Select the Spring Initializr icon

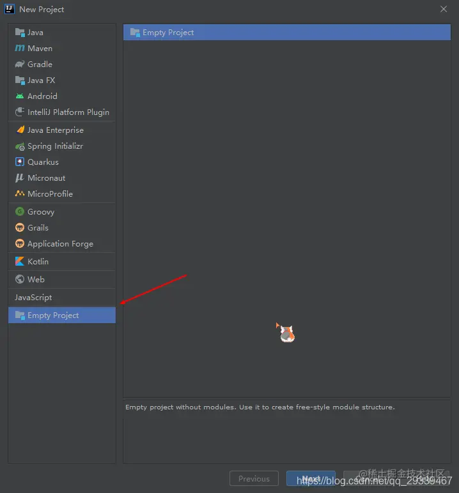pos(20,146)
